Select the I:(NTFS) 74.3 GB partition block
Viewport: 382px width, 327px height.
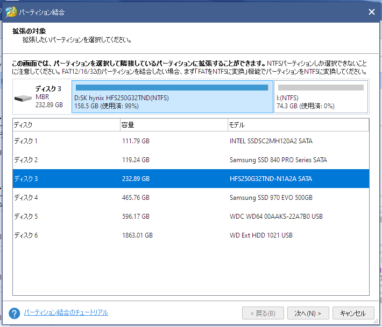pos(321,97)
